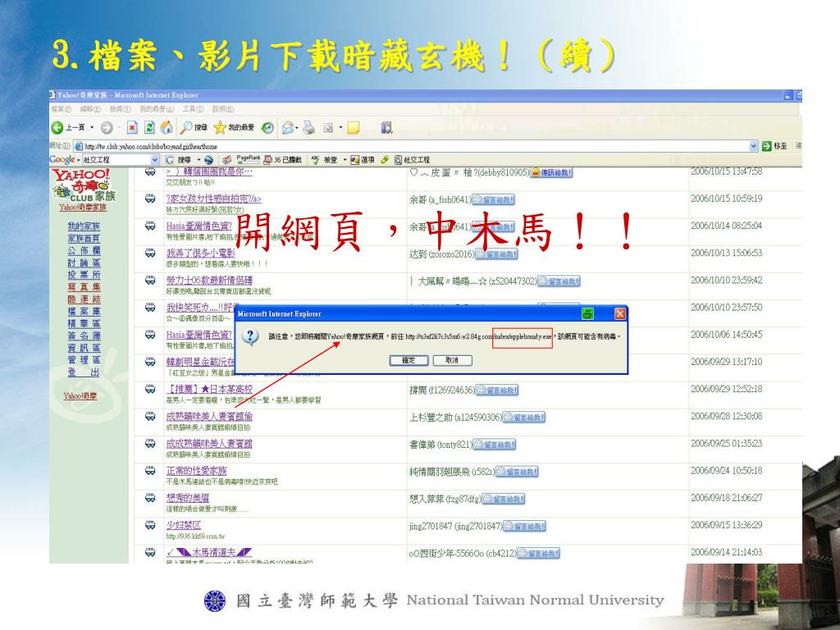Click the green button in the dialog title bar

point(587,313)
